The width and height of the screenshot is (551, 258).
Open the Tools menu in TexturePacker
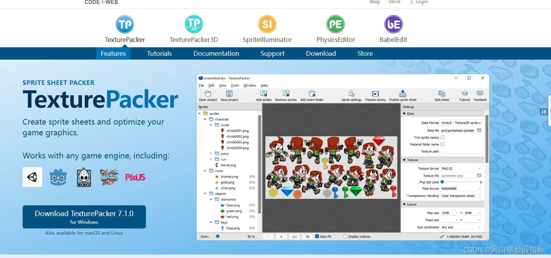[235, 85]
